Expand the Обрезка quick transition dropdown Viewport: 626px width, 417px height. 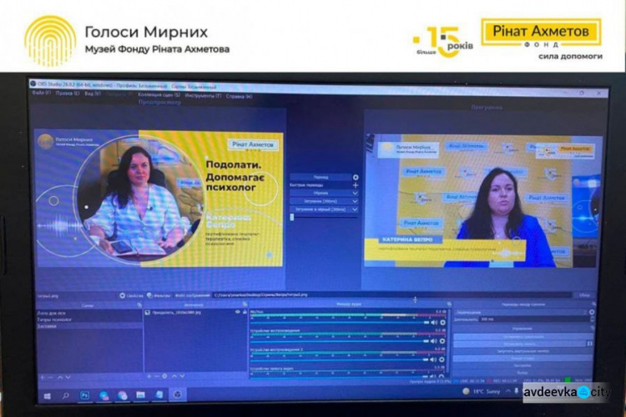pos(356,193)
